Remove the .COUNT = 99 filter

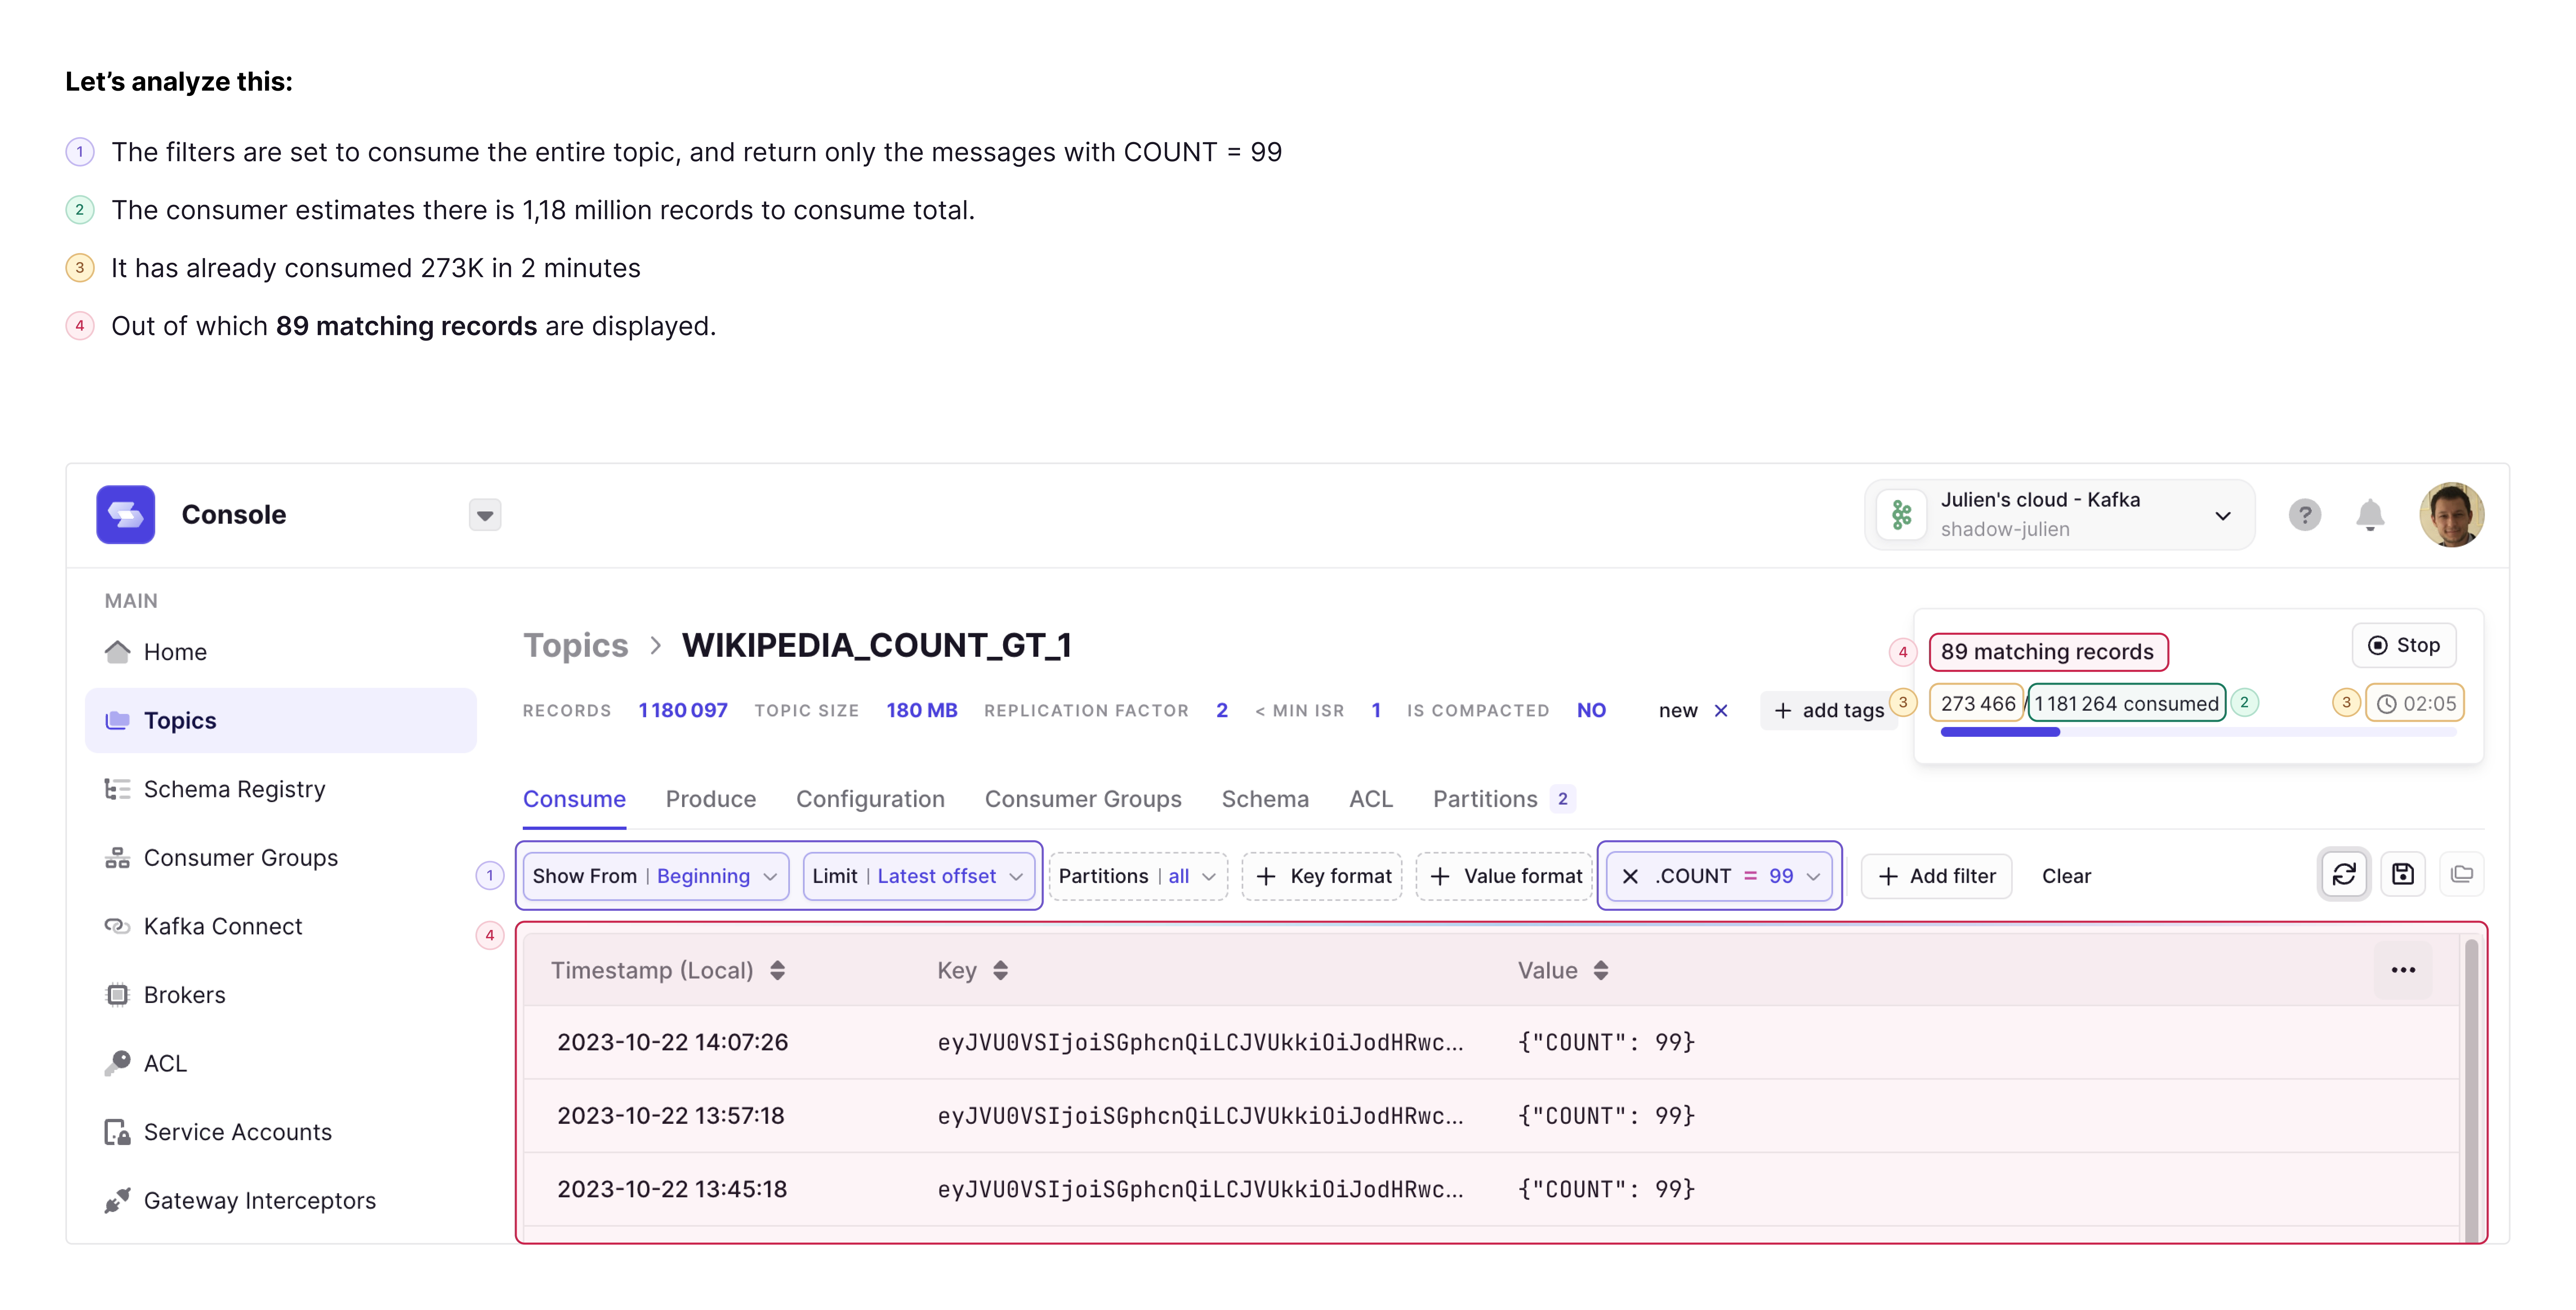1630,876
